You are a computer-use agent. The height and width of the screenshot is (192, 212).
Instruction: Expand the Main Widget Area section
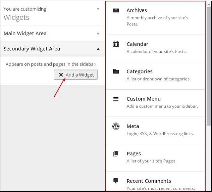pyautogui.click(x=98, y=34)
